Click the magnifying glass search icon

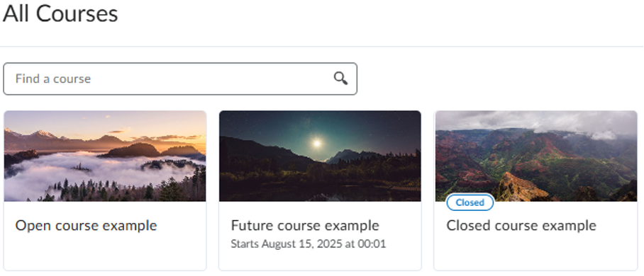coord(340,79)
